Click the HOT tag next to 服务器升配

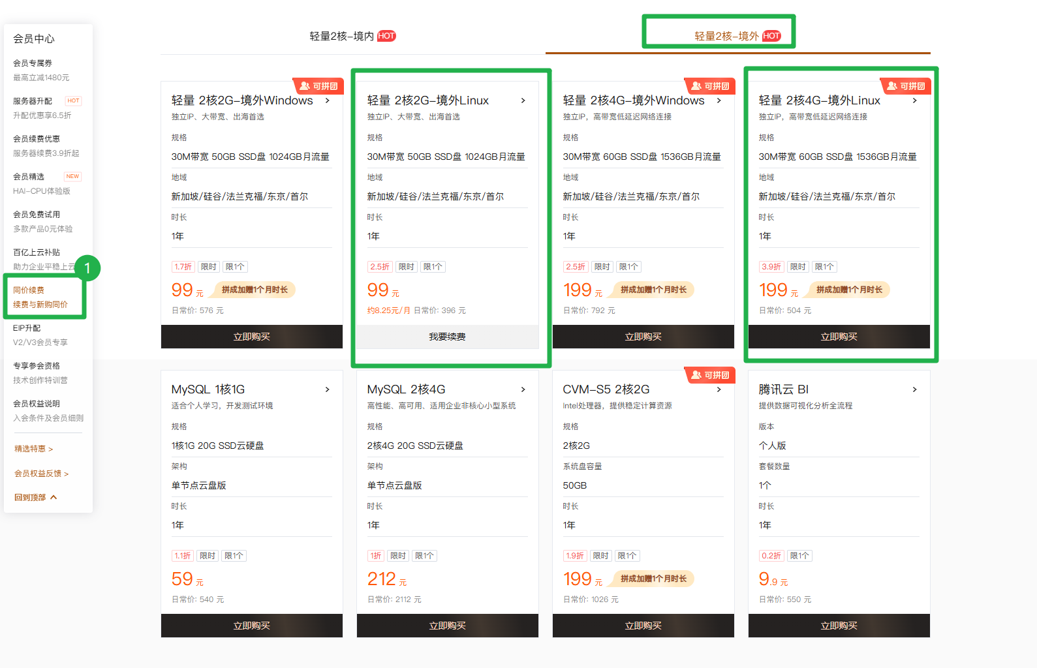click(73, 101)
